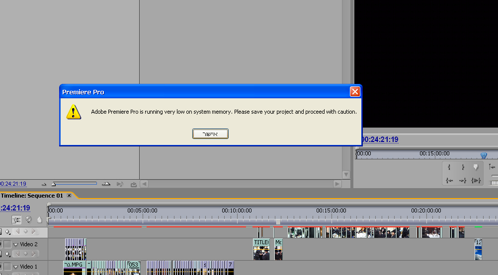Click the Program monitor jog wheel

pos(495,183)
